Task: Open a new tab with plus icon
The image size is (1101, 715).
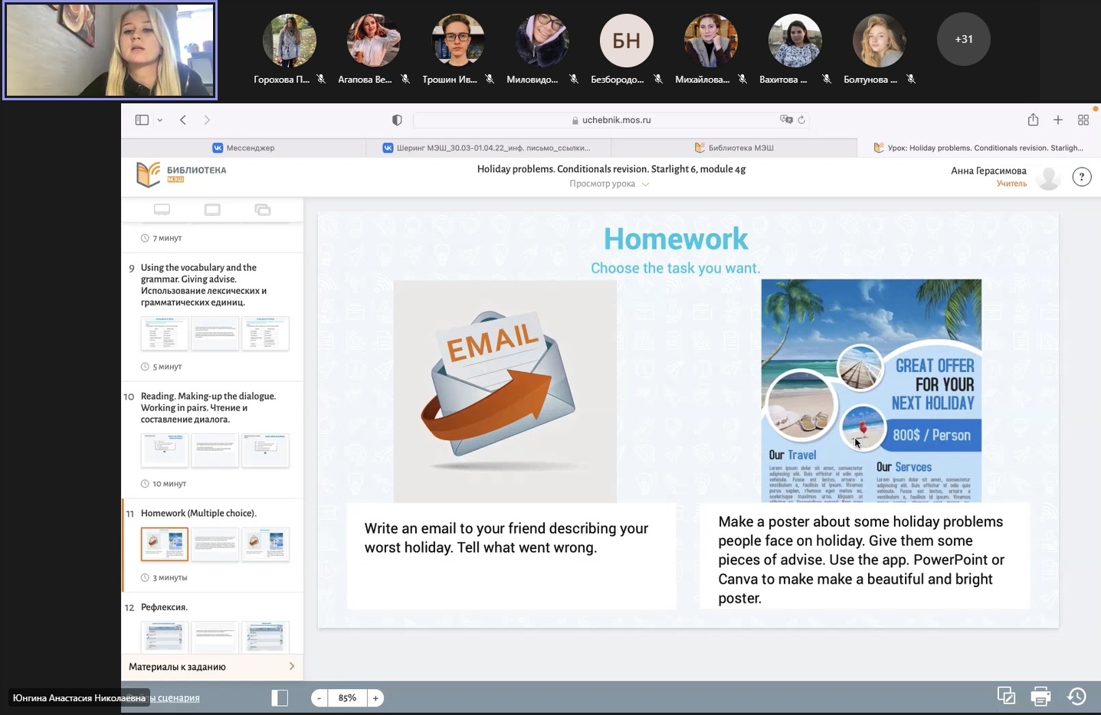Action: click(1058, 120)
